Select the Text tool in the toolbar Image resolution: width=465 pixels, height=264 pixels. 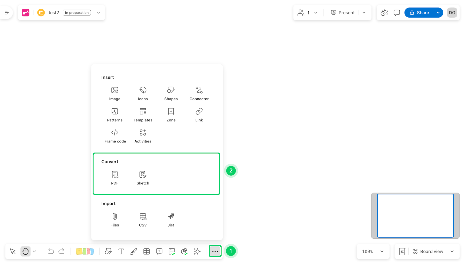(121, 251)
